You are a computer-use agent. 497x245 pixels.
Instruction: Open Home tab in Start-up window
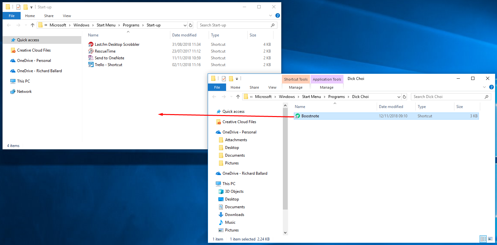pyautogui.click(x=30, y=15)
